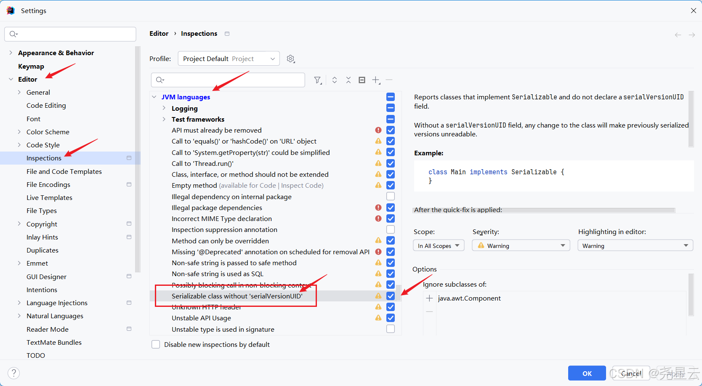Click the OK button
Viewport: 702px width, 386px height.
tap(586, 373)
